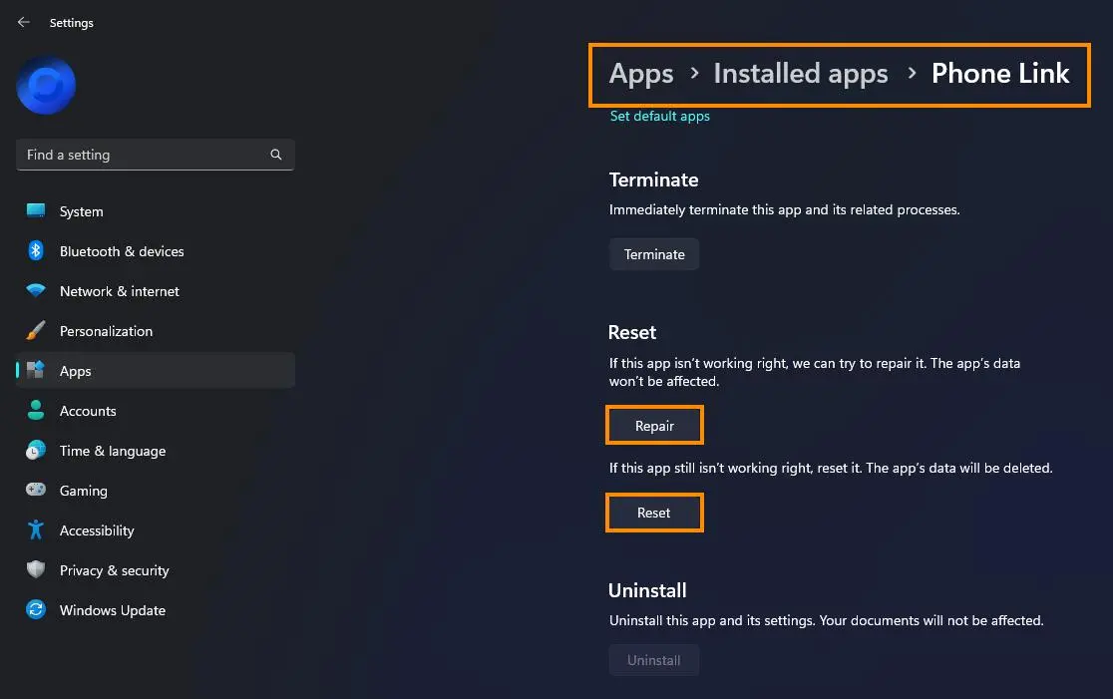Go to the Gaming section
Image resolution: width=1113 pixels, height=699 pixels.
[x=156, y=491]
